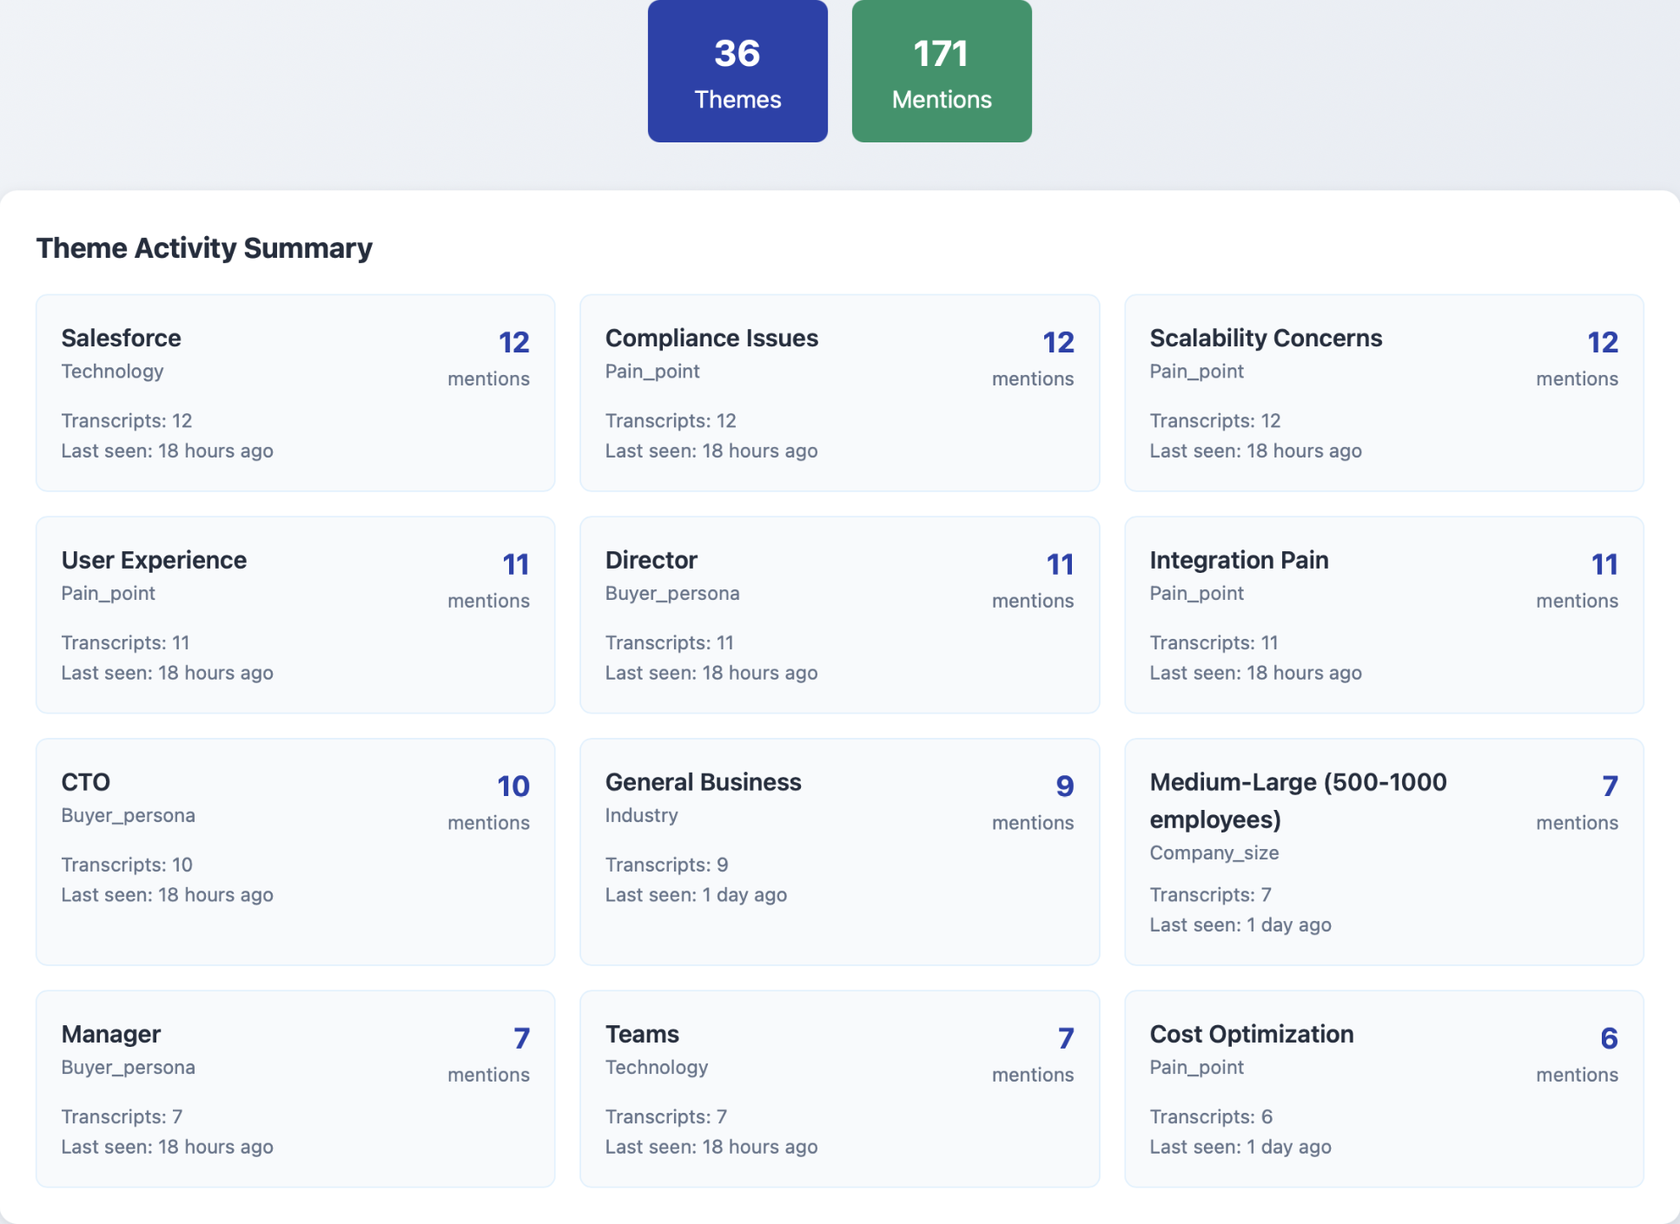Click the 36 Themes stat tile
The width and height of the screenshot is (1680, 1224).
pyautogui.click(x=737, y=71)
